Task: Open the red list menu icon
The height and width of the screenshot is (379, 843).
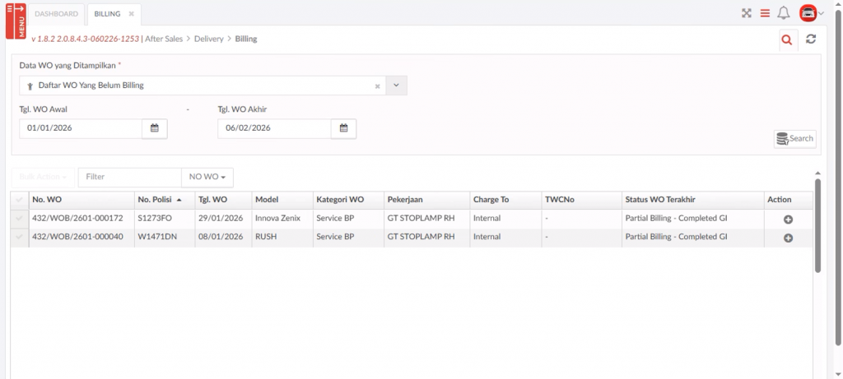Action: [x=765, y=13]
